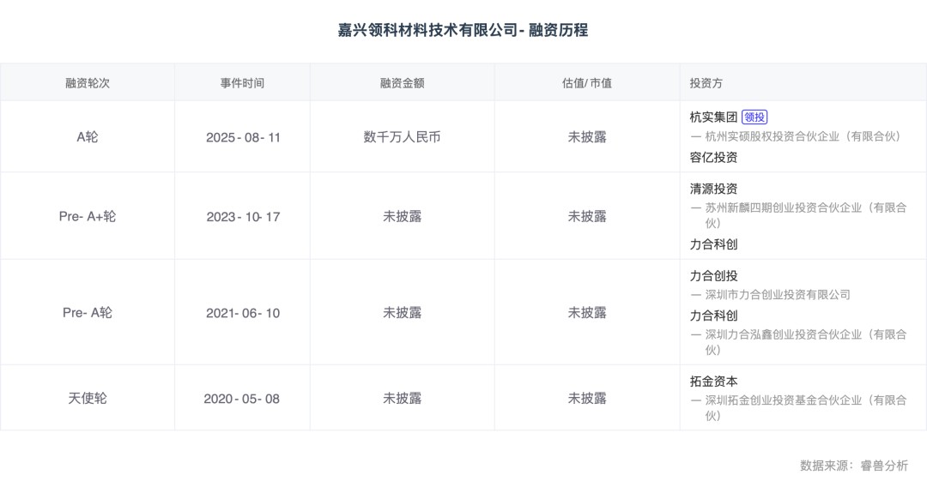Click the 领投 tag beside 杭实集团
Viewport: 927px width, 499px height.
click(x=754, y=117)
